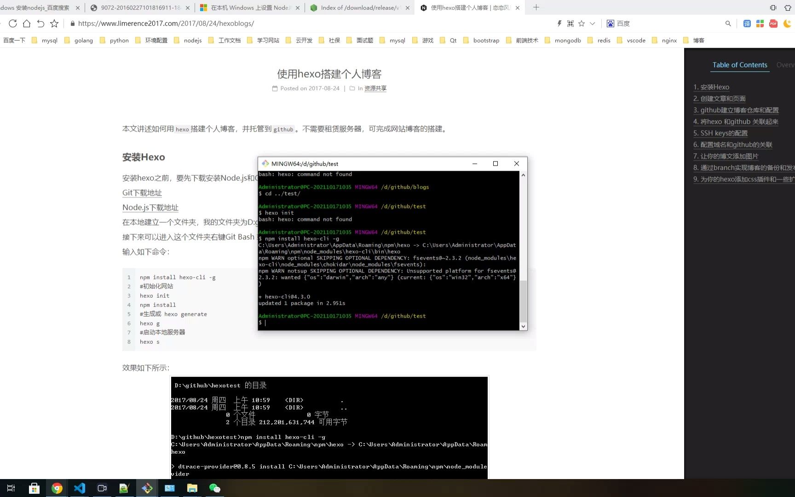Viewport: 795px width, 497px height.
Task: Switch to the Overview sidebar tab
Action: pyautogui.click(x=785, y=65)
